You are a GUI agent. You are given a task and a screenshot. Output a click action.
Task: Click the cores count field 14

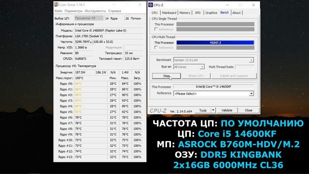[x=107, y=18]
